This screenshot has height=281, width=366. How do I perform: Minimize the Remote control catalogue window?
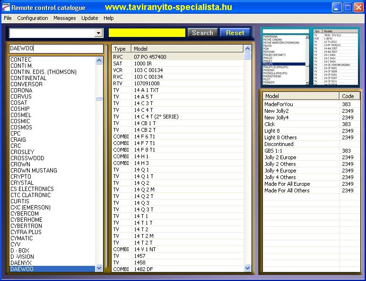coord(336,8)
